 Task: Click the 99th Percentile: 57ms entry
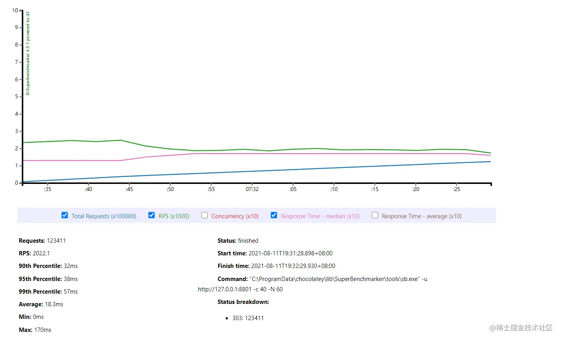(x=48, y=292)
